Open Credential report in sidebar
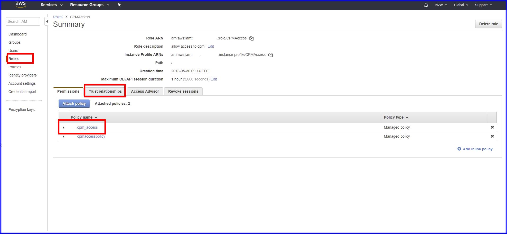The height and width of the screenshot is (234, 507). [22, 92]
